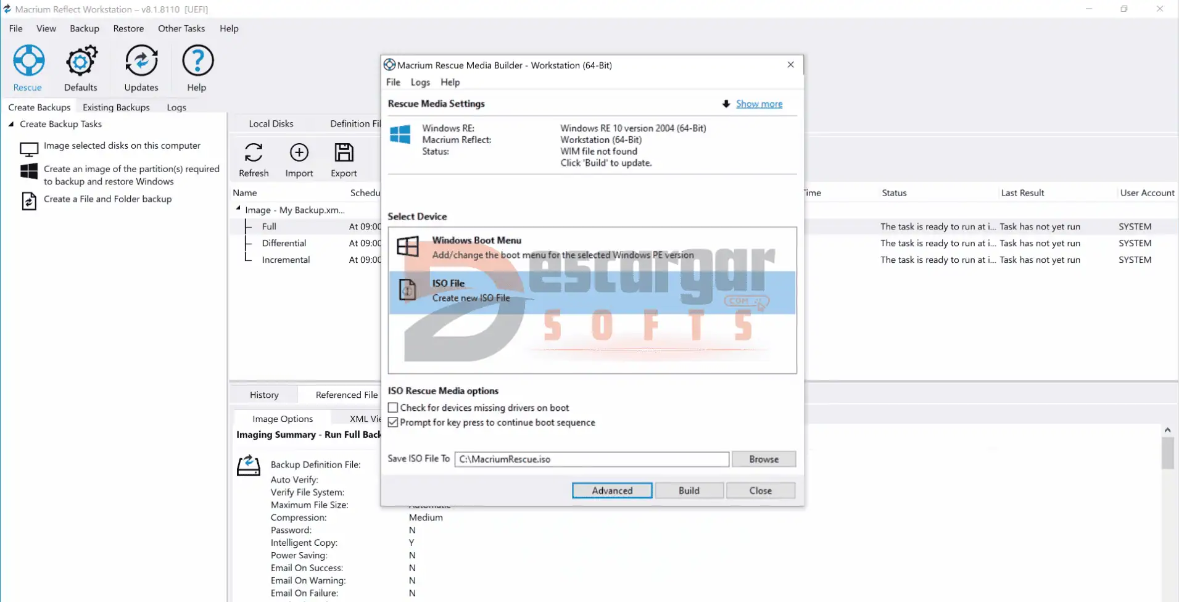The height and width of the screenshot is (602, 1179).
Task: Enable Check for devices missing drivers on boot
Action: pyautogui.click(x=393, y=408)
